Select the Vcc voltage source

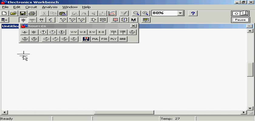coord(114,32)
